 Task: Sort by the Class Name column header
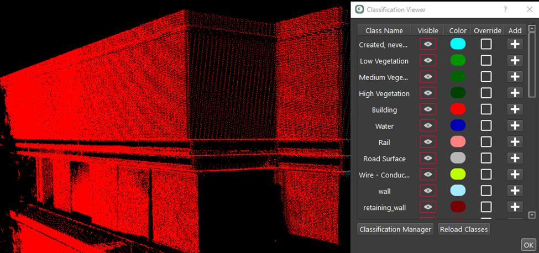385,30
